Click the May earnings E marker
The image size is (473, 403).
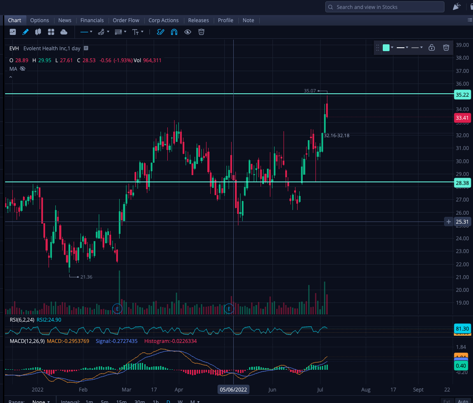click(229, 309)
